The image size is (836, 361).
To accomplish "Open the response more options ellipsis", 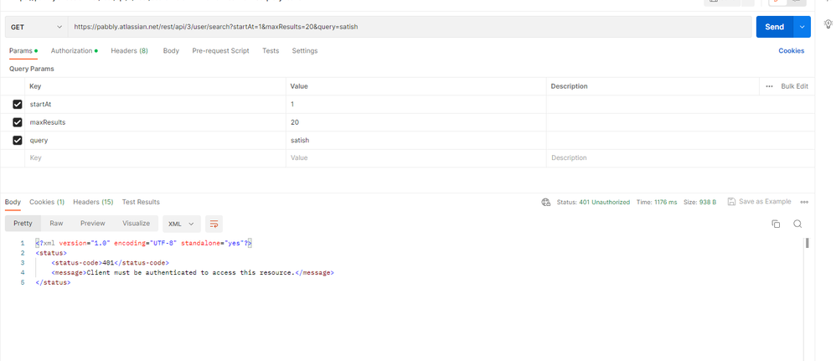I will click(804, 202).
